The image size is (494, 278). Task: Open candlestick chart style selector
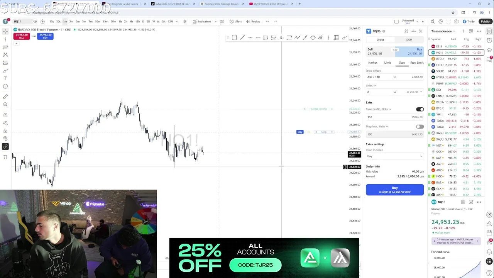185,22
